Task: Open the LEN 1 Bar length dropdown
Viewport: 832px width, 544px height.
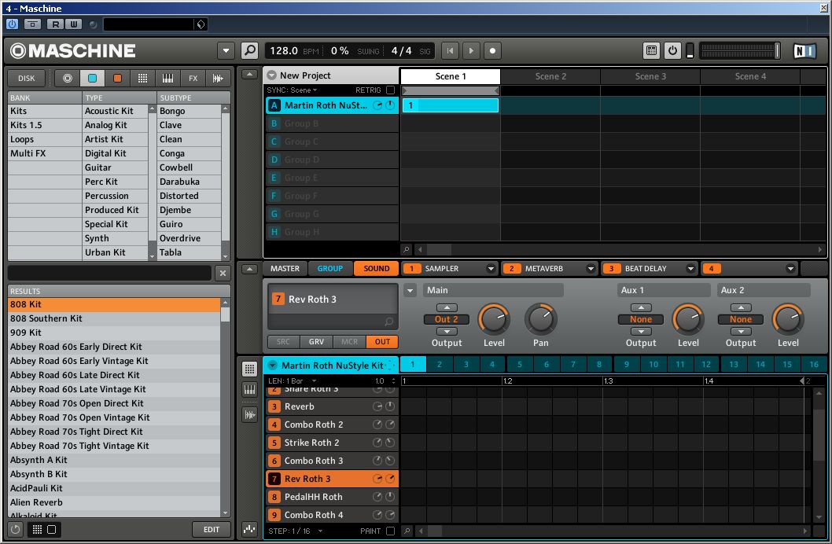Action: 293,380
